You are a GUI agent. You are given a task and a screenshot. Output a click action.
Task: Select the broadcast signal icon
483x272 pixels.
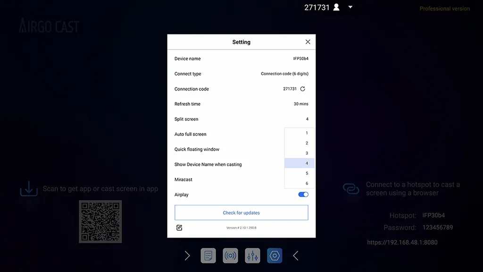[230, 255]
